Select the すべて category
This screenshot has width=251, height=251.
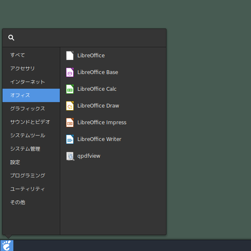point(31,55)
